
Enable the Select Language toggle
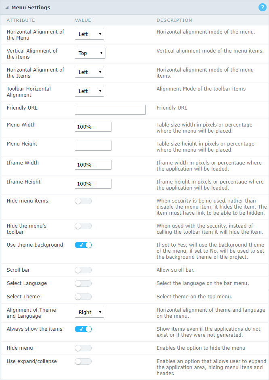coord(83,283)
